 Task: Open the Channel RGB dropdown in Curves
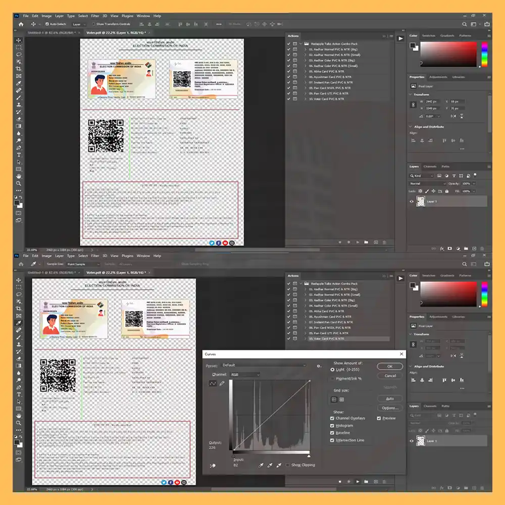244,375
